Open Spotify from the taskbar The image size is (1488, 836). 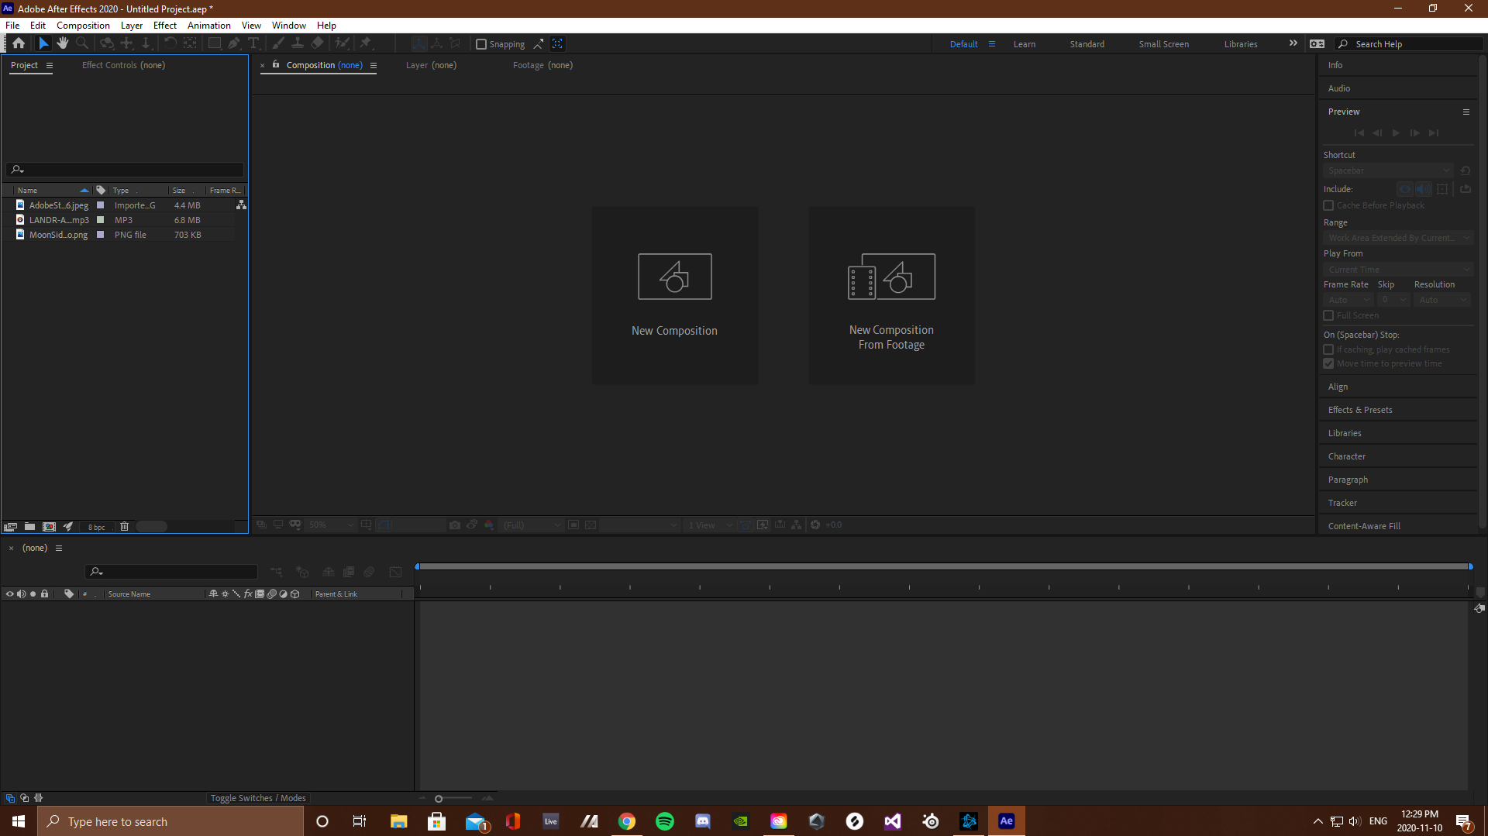(664, 821)
